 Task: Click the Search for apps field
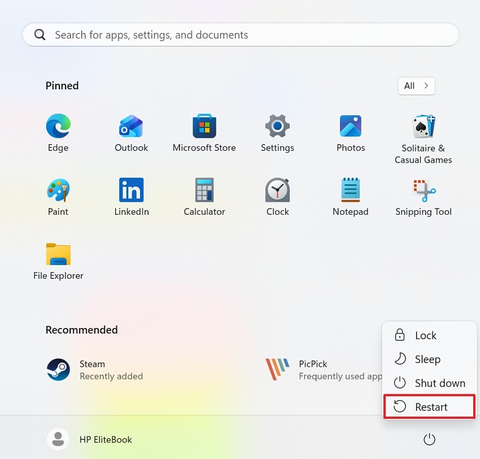click(240, 34)
